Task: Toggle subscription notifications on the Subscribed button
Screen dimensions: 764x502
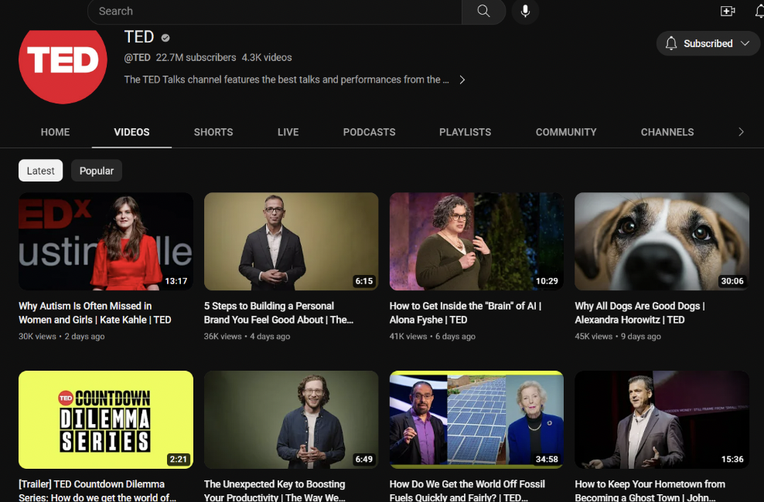Action: tap(671, 43)
